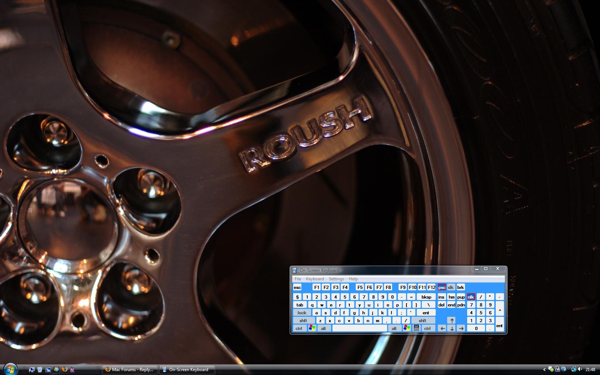Image resolution: width=600 pixels, height=375 pixels.
Task: Click the up arrow key
Action: 452,320
